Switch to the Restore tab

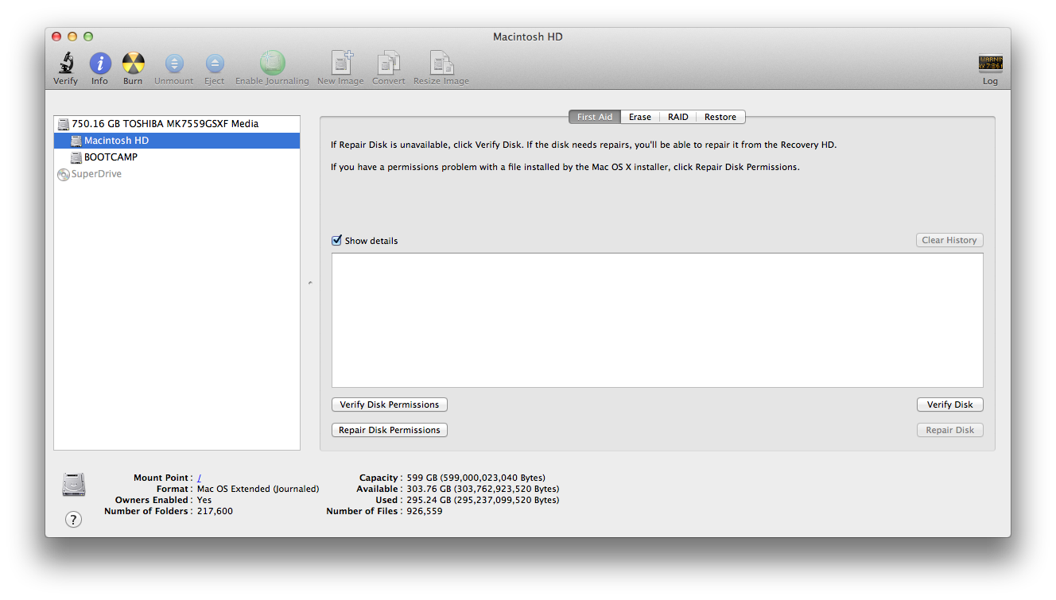tap(720, 117)
